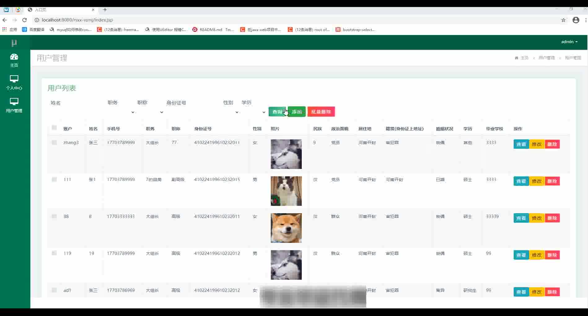Viewport: 588px width, 316px height.
Task: Click the 添加 add button
Action: 297,112
